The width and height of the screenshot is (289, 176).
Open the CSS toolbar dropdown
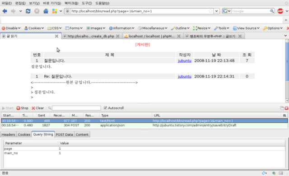55,28
